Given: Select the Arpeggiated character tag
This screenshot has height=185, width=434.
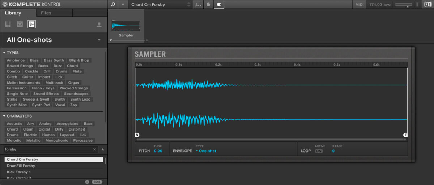Looking at the screenshot, I should point(67,124).
